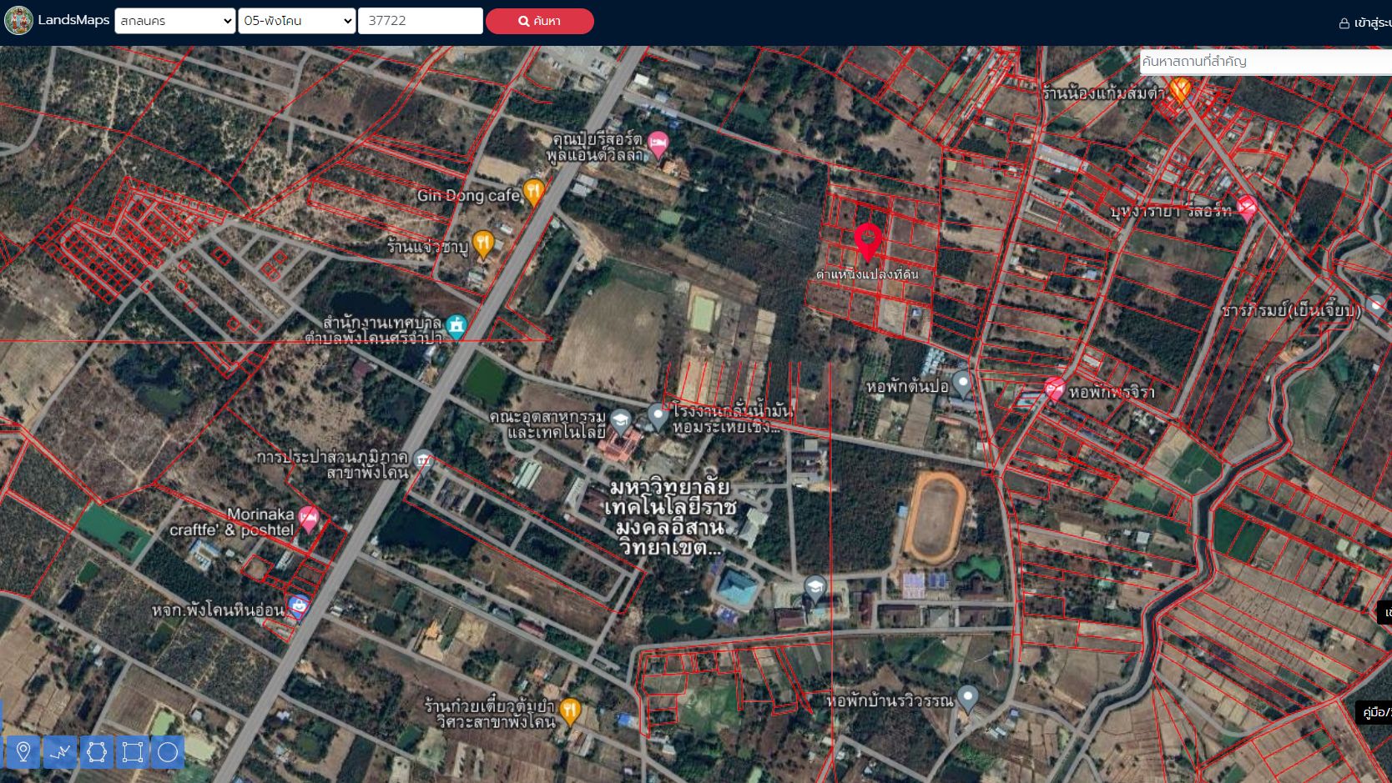This screenshot has height=783, width=1392.
Task: Click the มหาวิทยาลัยเทคโนโลยีราชมงคลอีสาน map label
Action: point(670,518)
